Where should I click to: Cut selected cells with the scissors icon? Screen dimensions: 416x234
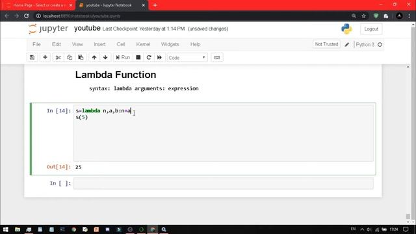(58, 58)
